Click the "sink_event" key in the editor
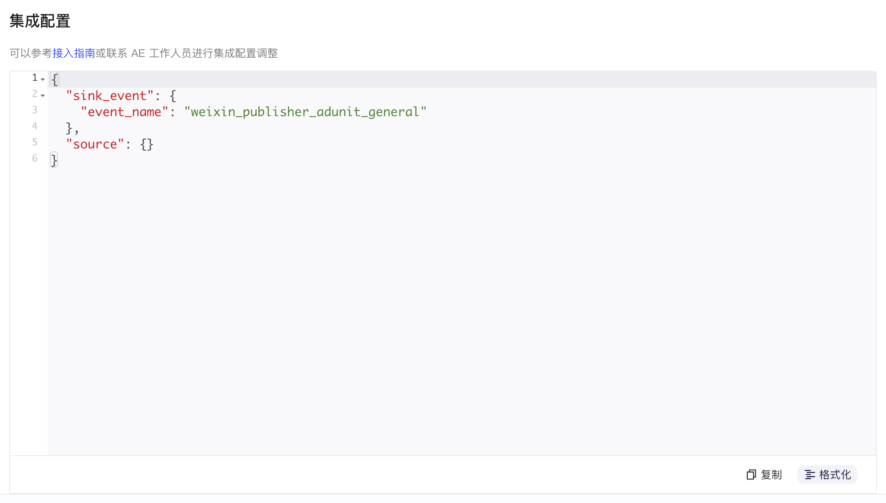886x503 pixels. point(110,96)
